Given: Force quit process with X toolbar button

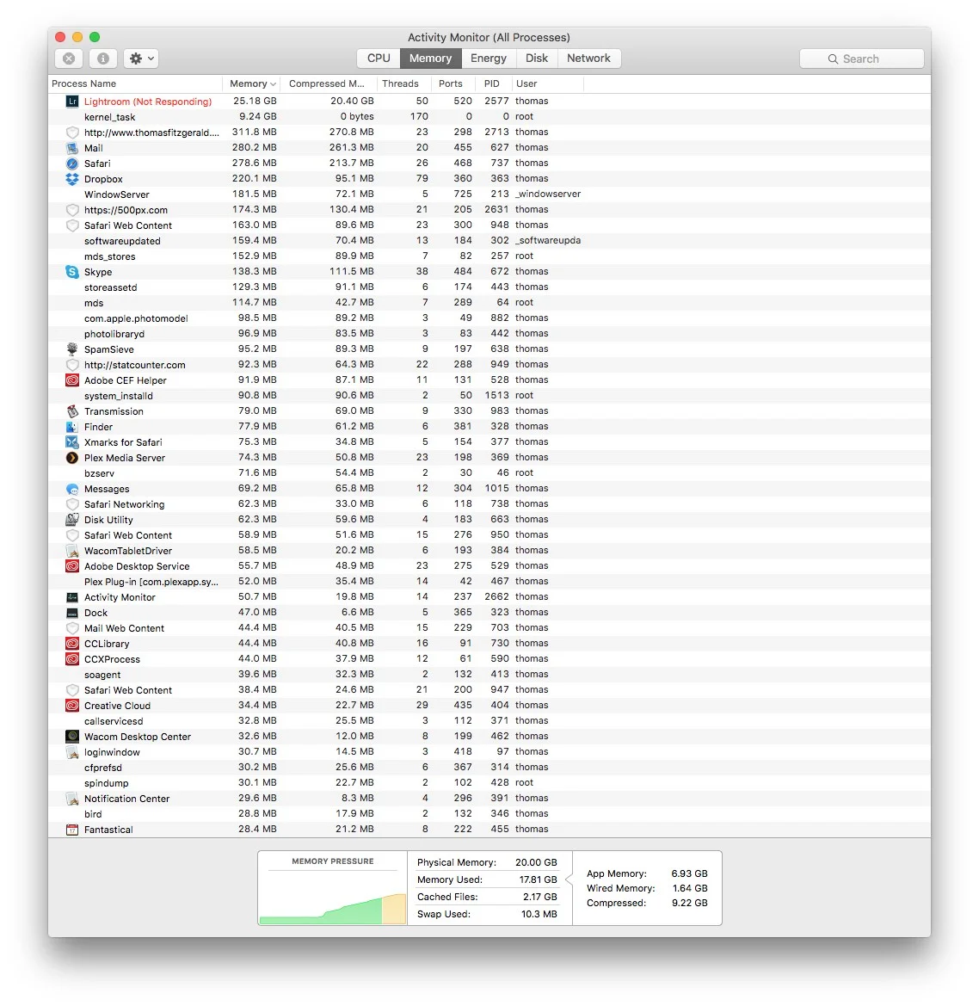Looking at the screenshot, I should pos(69,59).
